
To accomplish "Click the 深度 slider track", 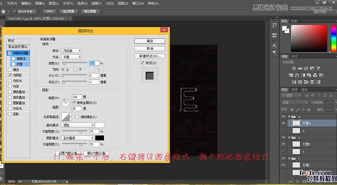I will (74, 63).
